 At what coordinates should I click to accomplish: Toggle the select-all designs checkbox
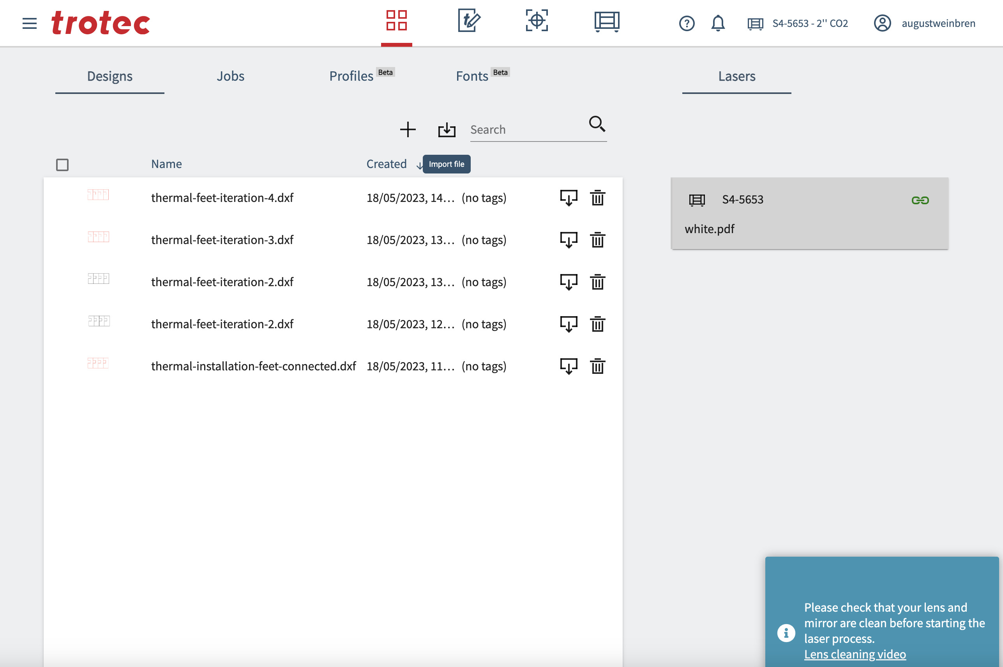(x=62, y=165)
